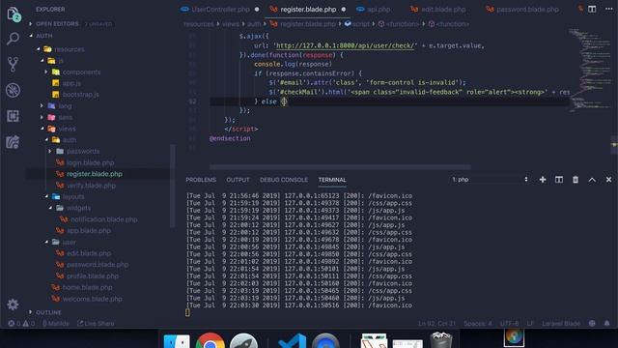Kill the terminal with trash icon

click(576, 180)
